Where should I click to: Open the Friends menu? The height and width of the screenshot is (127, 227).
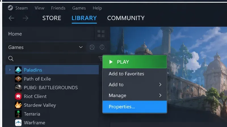[58, 8]
